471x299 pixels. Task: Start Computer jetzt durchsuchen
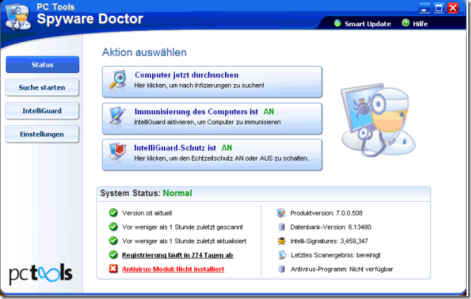[x=212, y=82]
